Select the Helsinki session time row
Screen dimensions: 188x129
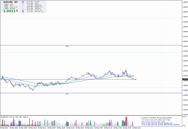pos(35,7)
